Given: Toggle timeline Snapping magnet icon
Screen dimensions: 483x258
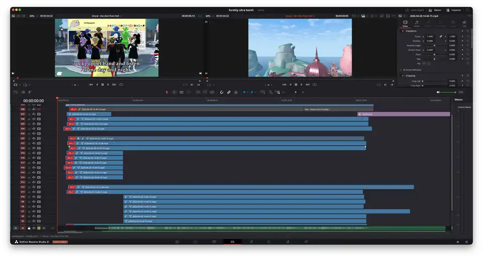Looking at the screenshot, I should [221, 92].
